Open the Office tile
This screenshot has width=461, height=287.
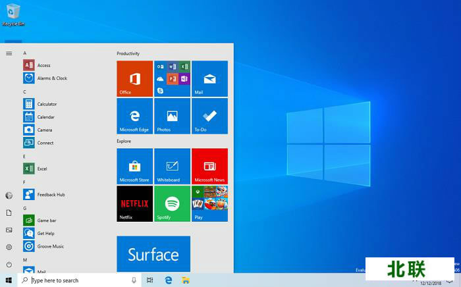pyautogui.click(x=134, y=78)
